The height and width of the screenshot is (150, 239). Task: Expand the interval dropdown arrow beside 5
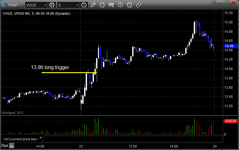click(78, 5)
